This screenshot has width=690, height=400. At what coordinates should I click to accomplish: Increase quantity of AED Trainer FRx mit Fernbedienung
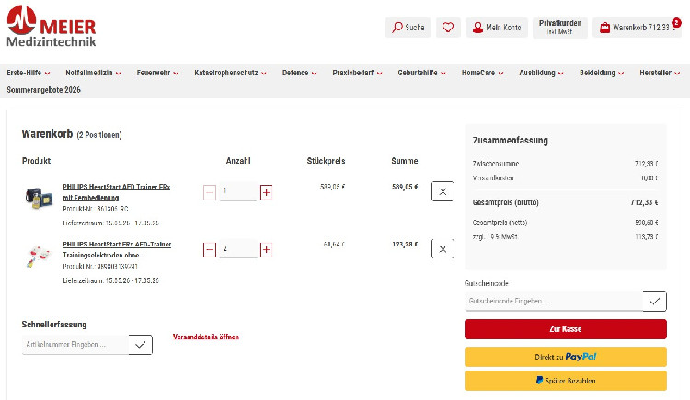266,192
